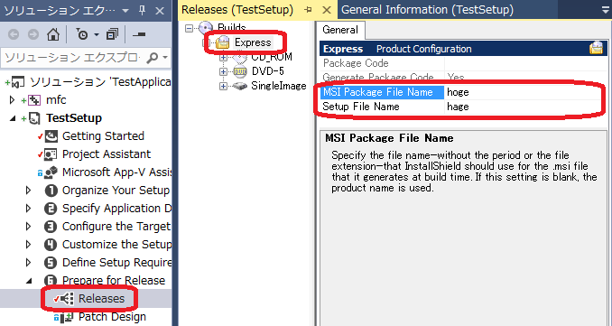Viewport: 612px width, 326px height.
Task: Click the pending changes filter clock icon
Action: [82, 34]
